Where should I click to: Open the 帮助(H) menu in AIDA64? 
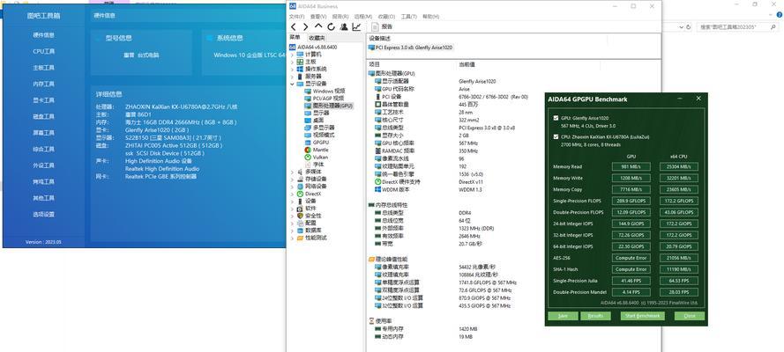430,17
